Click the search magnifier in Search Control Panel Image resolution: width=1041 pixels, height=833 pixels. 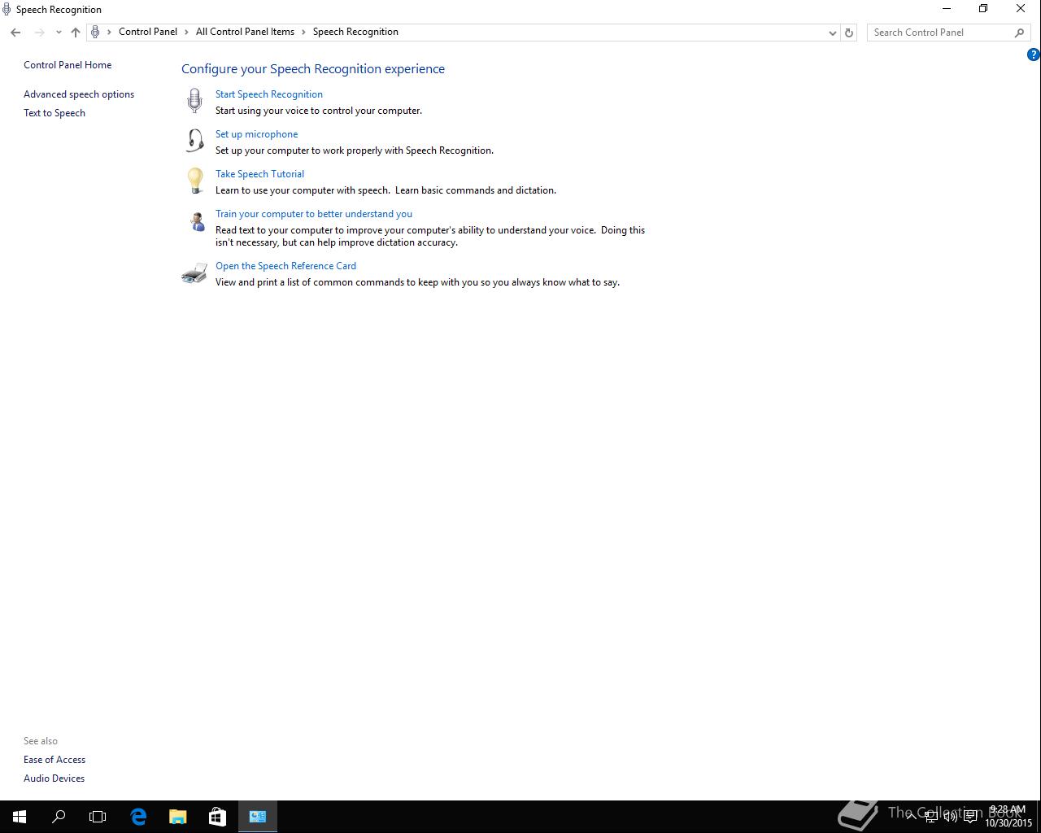tap(1019, 33)
